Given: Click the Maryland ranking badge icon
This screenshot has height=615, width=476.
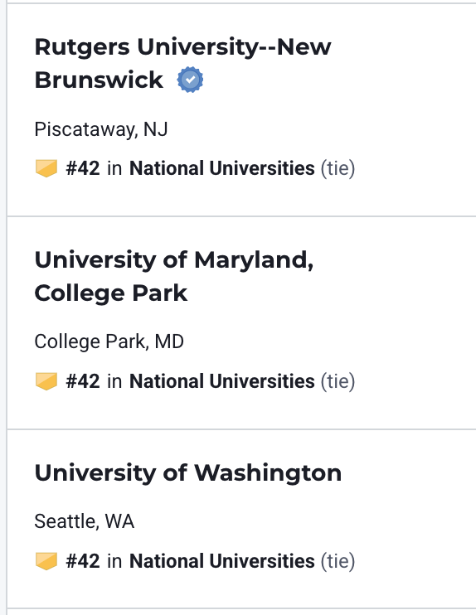Looking at the screenshot, I should (46, 381).
